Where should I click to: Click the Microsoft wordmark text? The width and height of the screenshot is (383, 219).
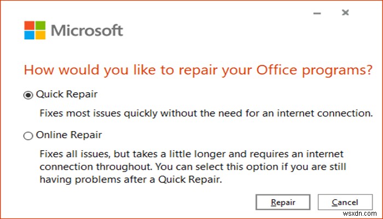(x=87, y=30)
